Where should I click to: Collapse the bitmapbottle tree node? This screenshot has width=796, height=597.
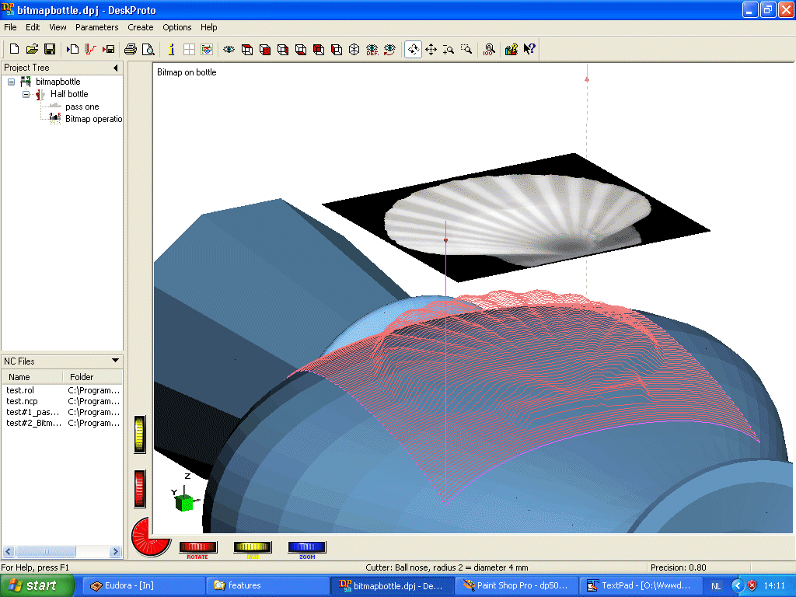pos(11,82)
